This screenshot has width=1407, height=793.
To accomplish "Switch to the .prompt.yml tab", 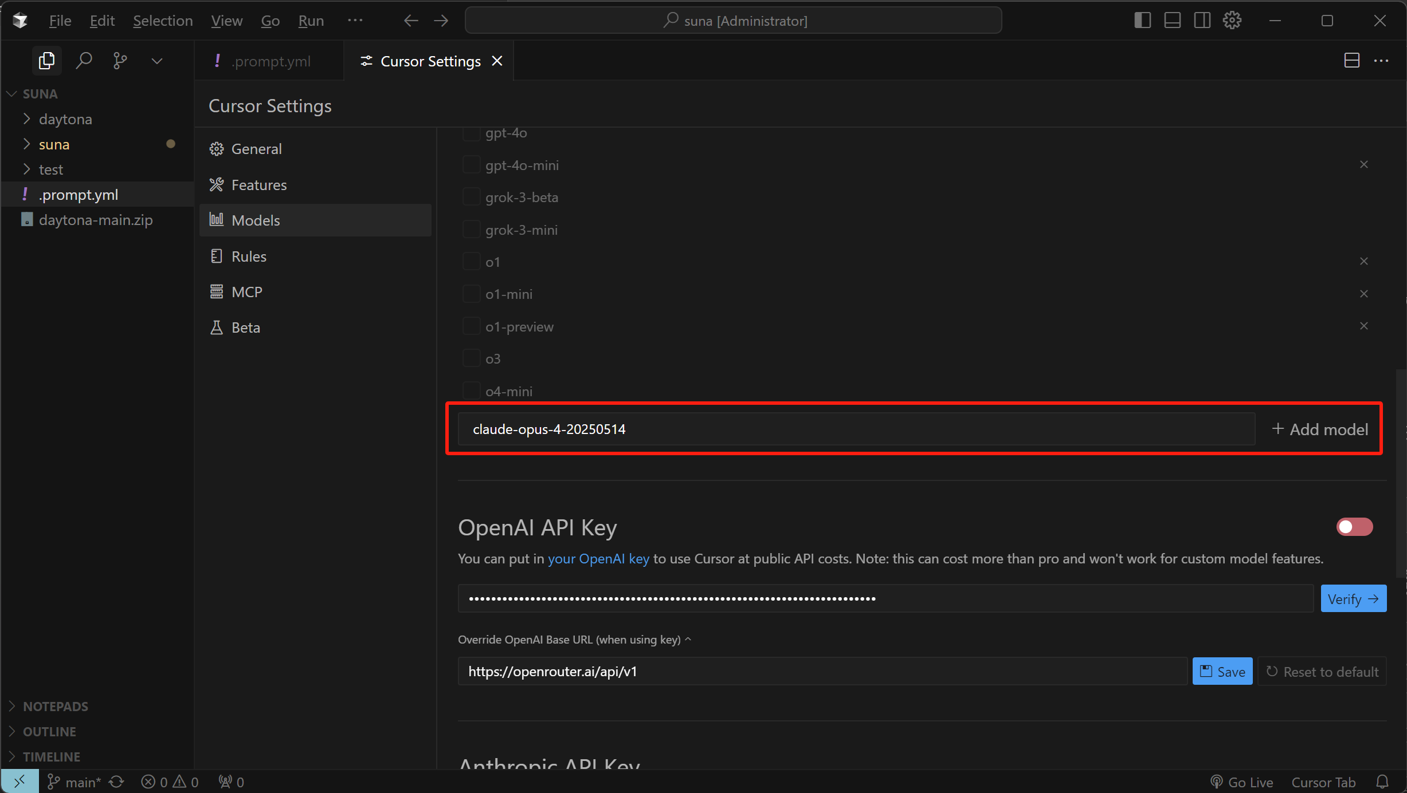I will [x=269, y=61].
